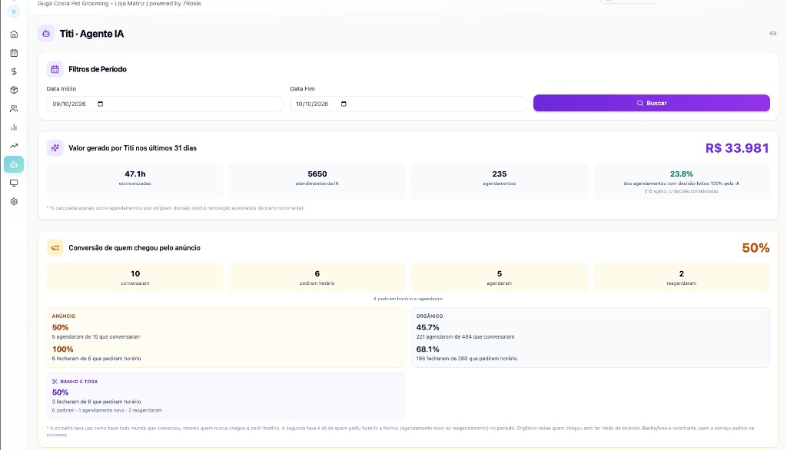
Task: Click "196 fecharam de 288 que pediram horário"
Action: point(467,359)
